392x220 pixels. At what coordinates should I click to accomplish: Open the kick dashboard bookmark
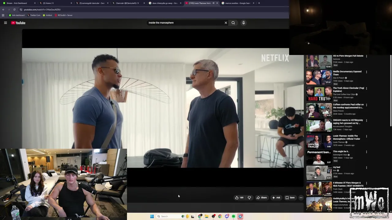17,15
